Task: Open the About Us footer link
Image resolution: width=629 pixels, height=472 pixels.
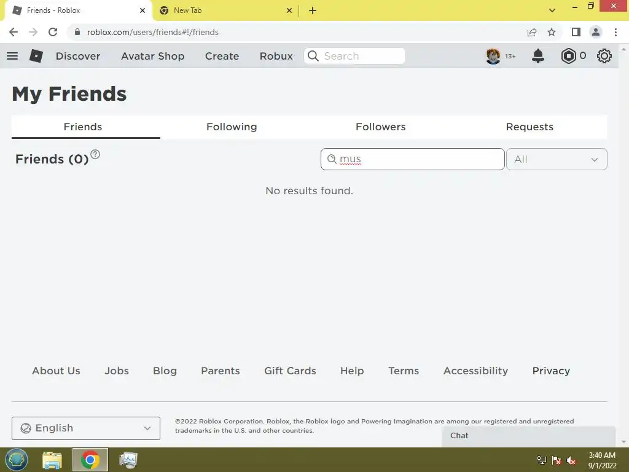Action: pyautogui.click(x=56, y=371)
